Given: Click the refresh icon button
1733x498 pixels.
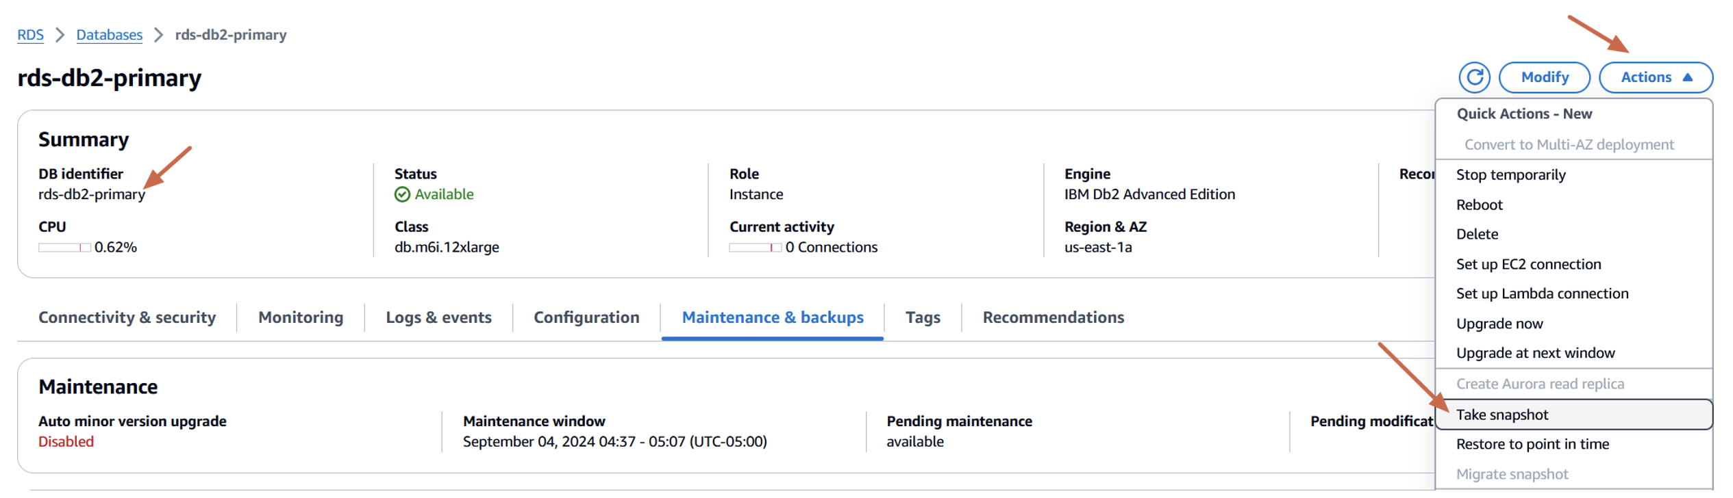Looking at the screenshot, I should 1473,77.
